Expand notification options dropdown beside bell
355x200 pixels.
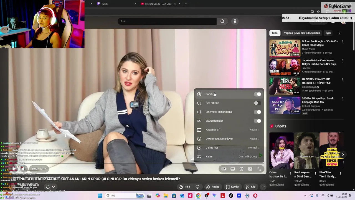(x=54, y=187)
